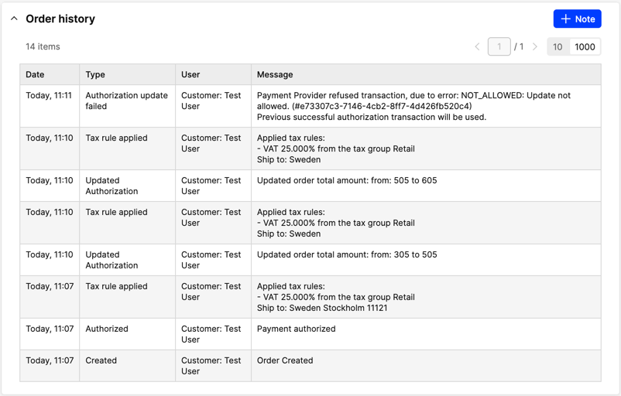
Task: Click the page number input field
Action: (x=499, y=47)
